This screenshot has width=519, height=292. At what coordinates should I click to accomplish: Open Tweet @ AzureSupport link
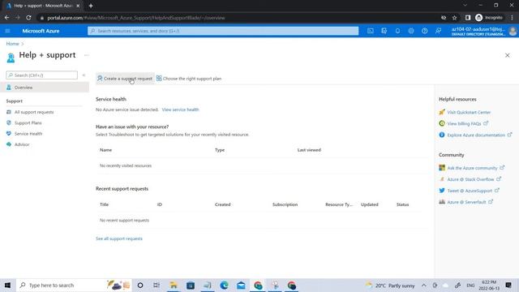(x=470, y=191)
